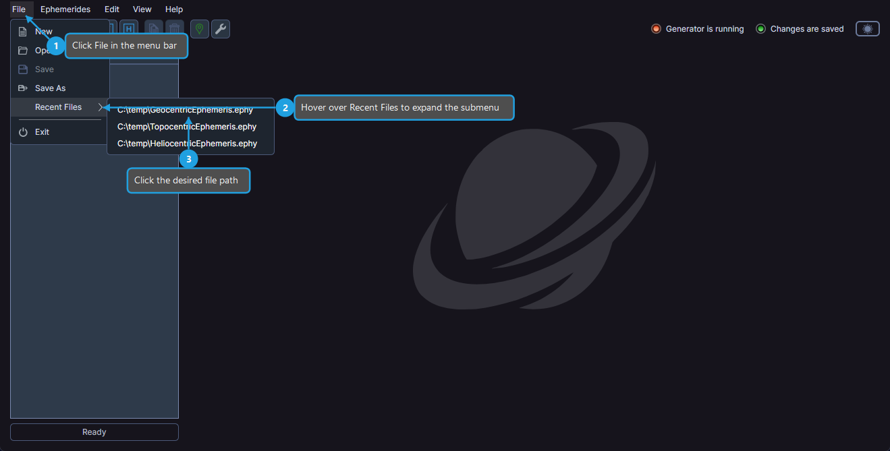Image resolution: width=890 pixels, height=451 pixels.
Task: Click the Changes are saved indicator
Action: point(800,28)
